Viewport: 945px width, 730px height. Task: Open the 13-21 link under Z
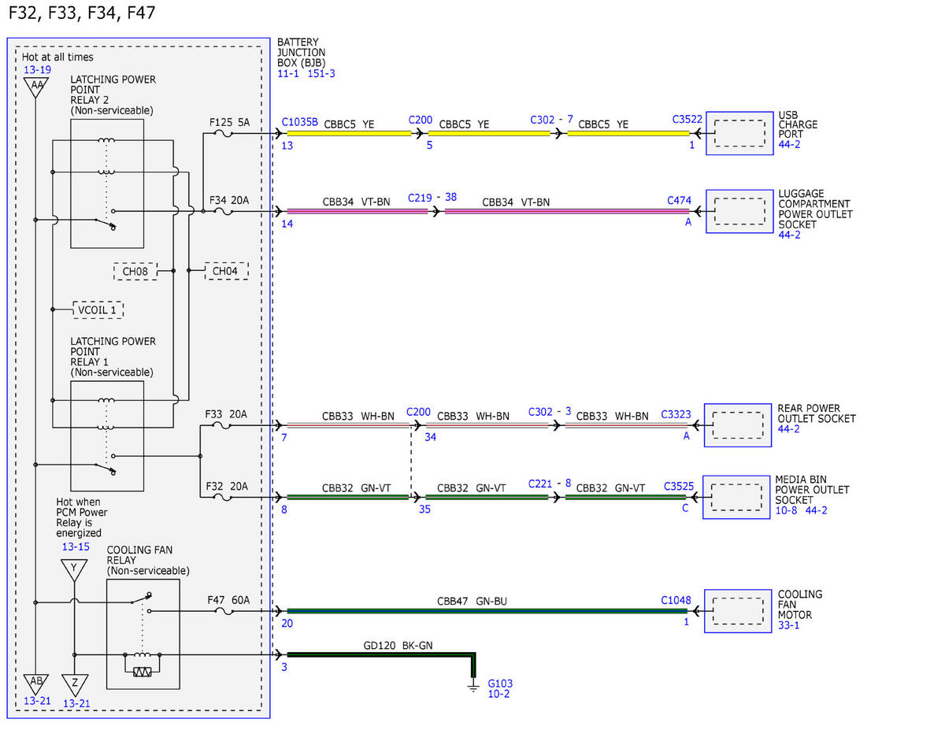tap(76, 702)
